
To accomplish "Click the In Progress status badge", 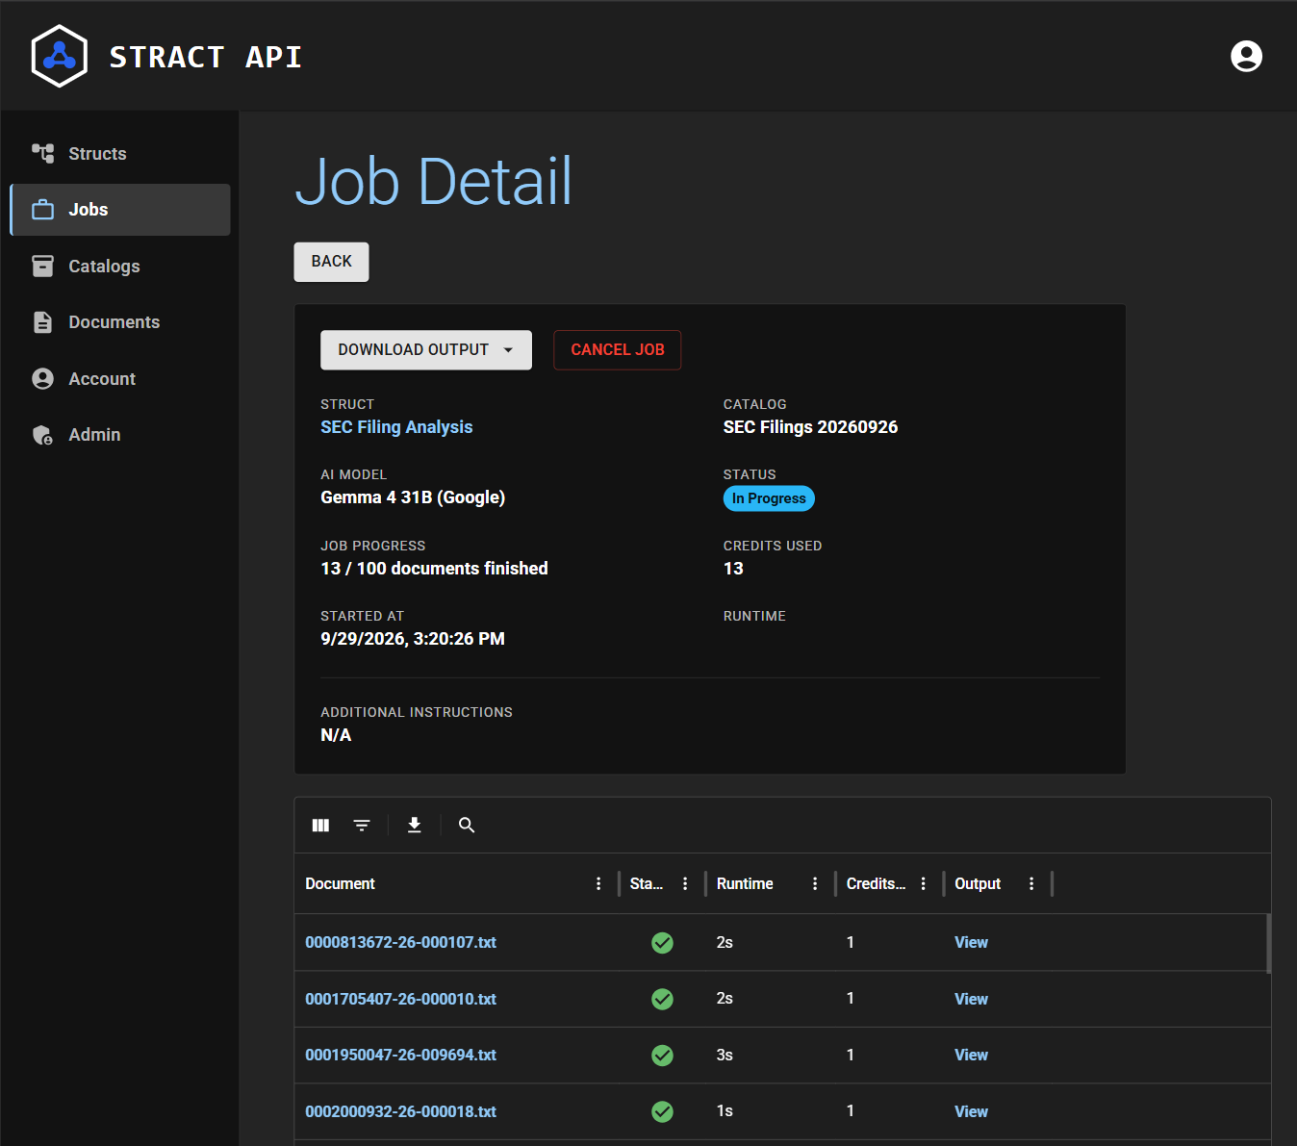I will point(769,498).
